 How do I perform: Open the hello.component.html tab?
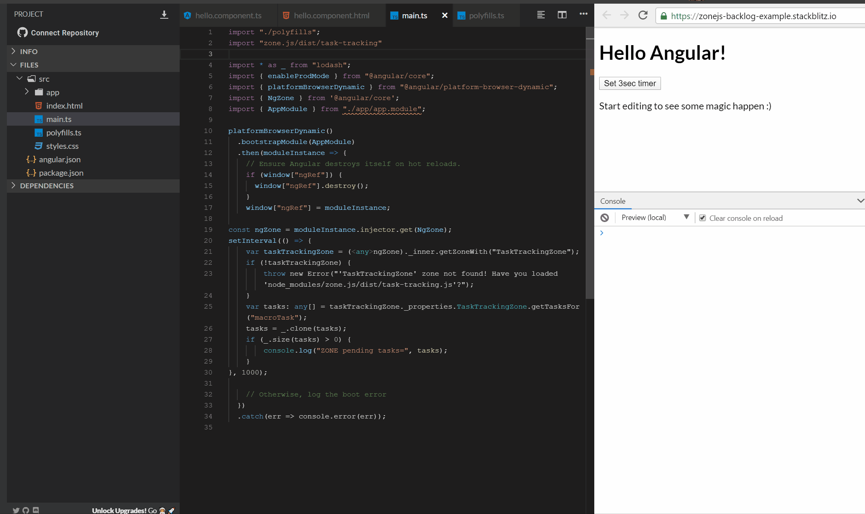(331, 15)
